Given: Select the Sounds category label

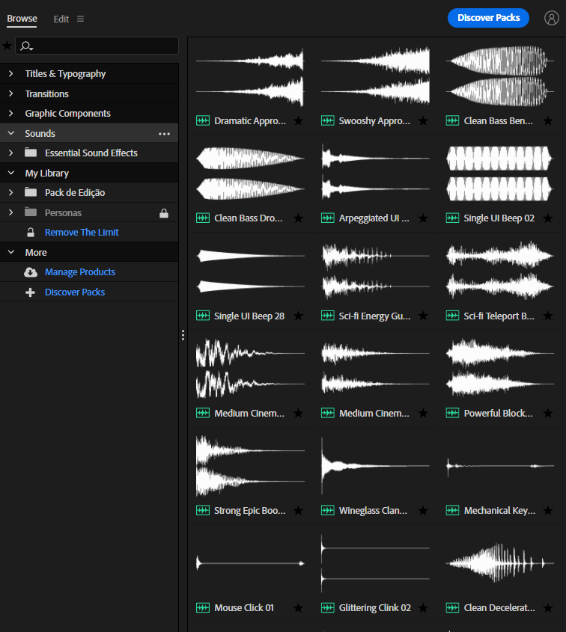Looking at the screenshot, I should click(x=40, y=133).
